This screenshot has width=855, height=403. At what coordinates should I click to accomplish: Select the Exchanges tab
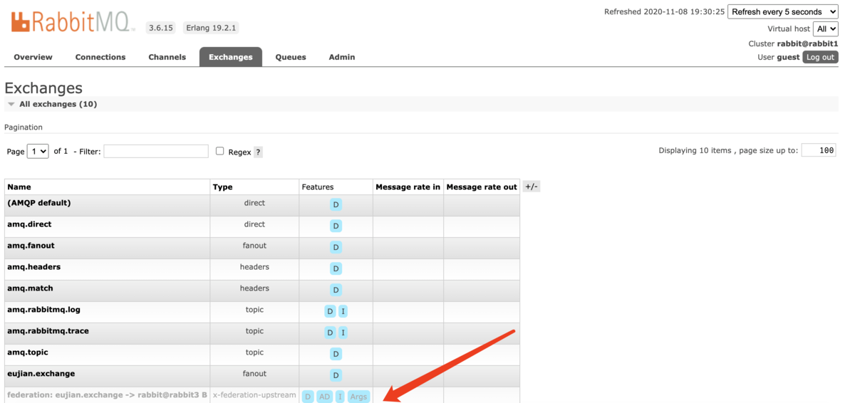pos(231,57)
